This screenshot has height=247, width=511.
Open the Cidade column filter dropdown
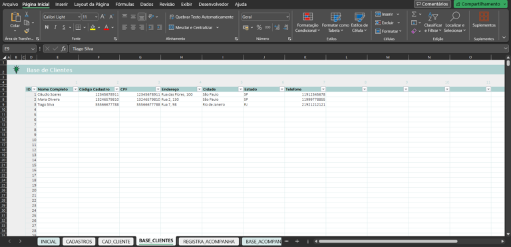coord(240,89)
